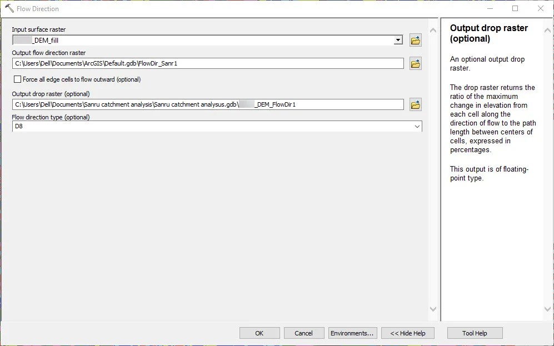Click the parameter panel scroll down arrow
554x346 pixels.
point(433,309)
